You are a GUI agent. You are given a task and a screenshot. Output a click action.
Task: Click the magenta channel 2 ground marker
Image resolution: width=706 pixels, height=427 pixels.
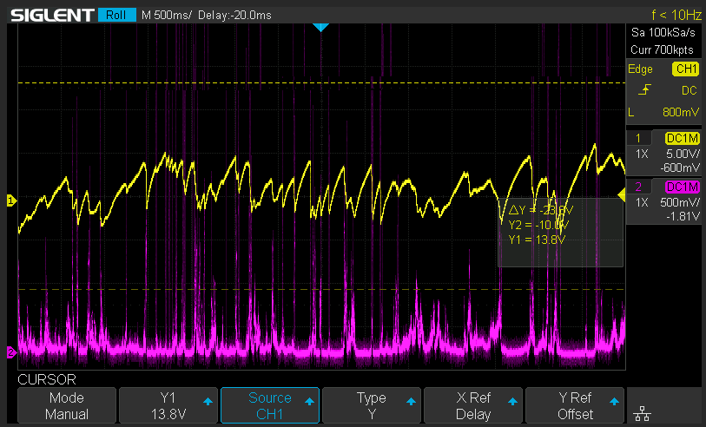(11, 351)
